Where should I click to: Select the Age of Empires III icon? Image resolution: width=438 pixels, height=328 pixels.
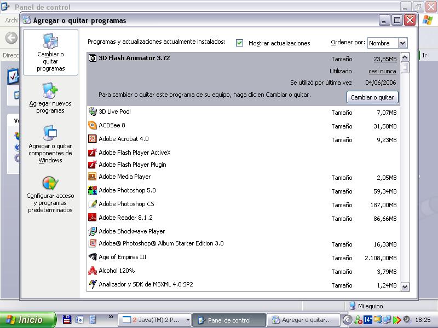click(93, 257)
